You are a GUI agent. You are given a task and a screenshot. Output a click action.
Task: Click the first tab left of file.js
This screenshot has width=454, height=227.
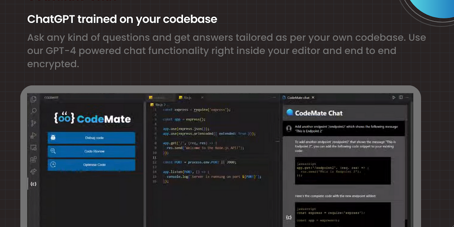coord(159,97)
